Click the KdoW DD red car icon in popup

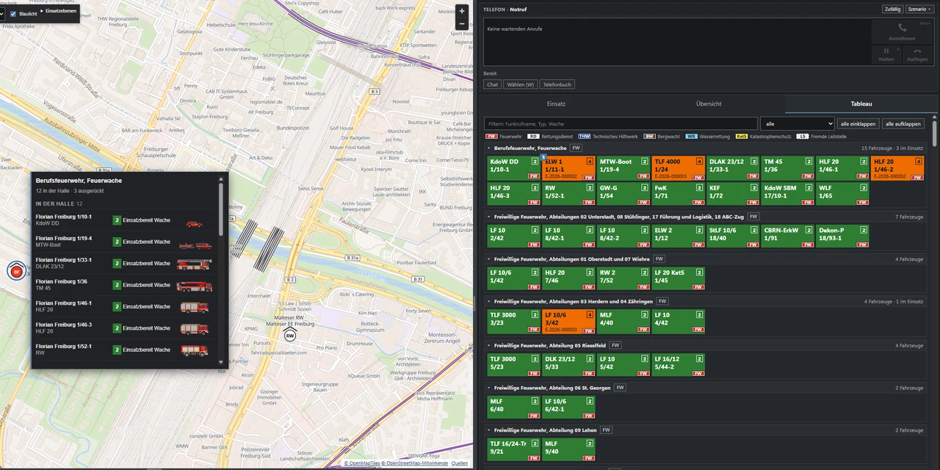point(194,224)
